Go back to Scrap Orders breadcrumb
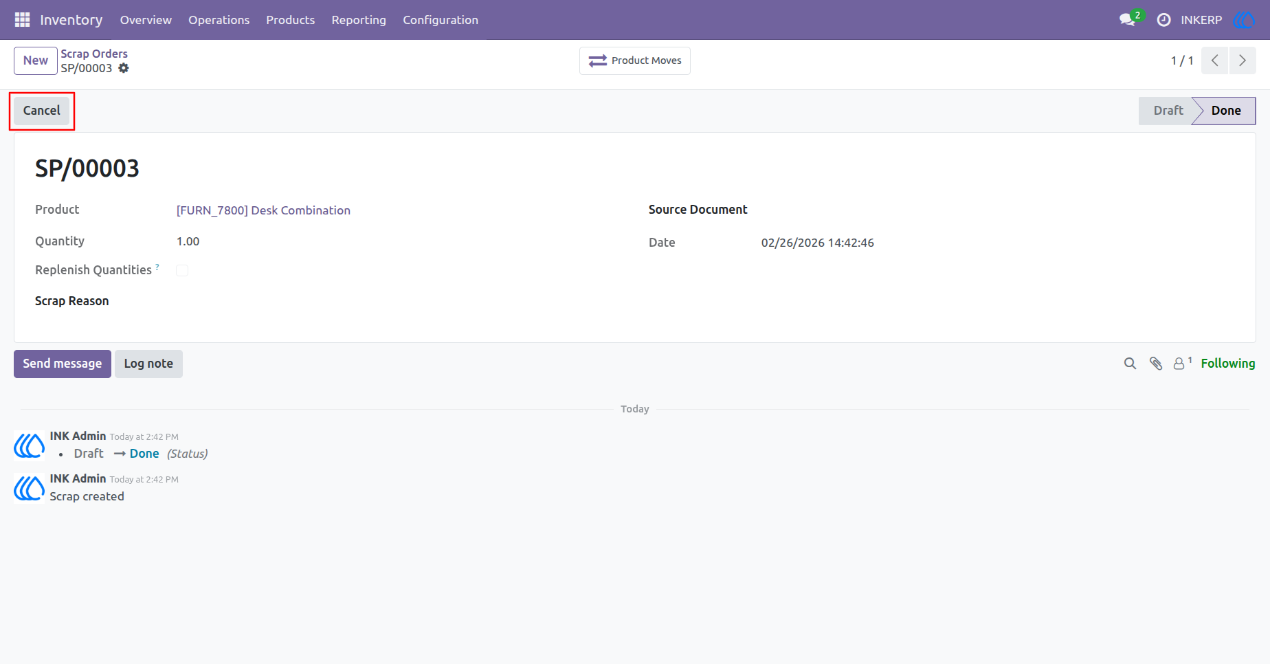 coord(94,54)
